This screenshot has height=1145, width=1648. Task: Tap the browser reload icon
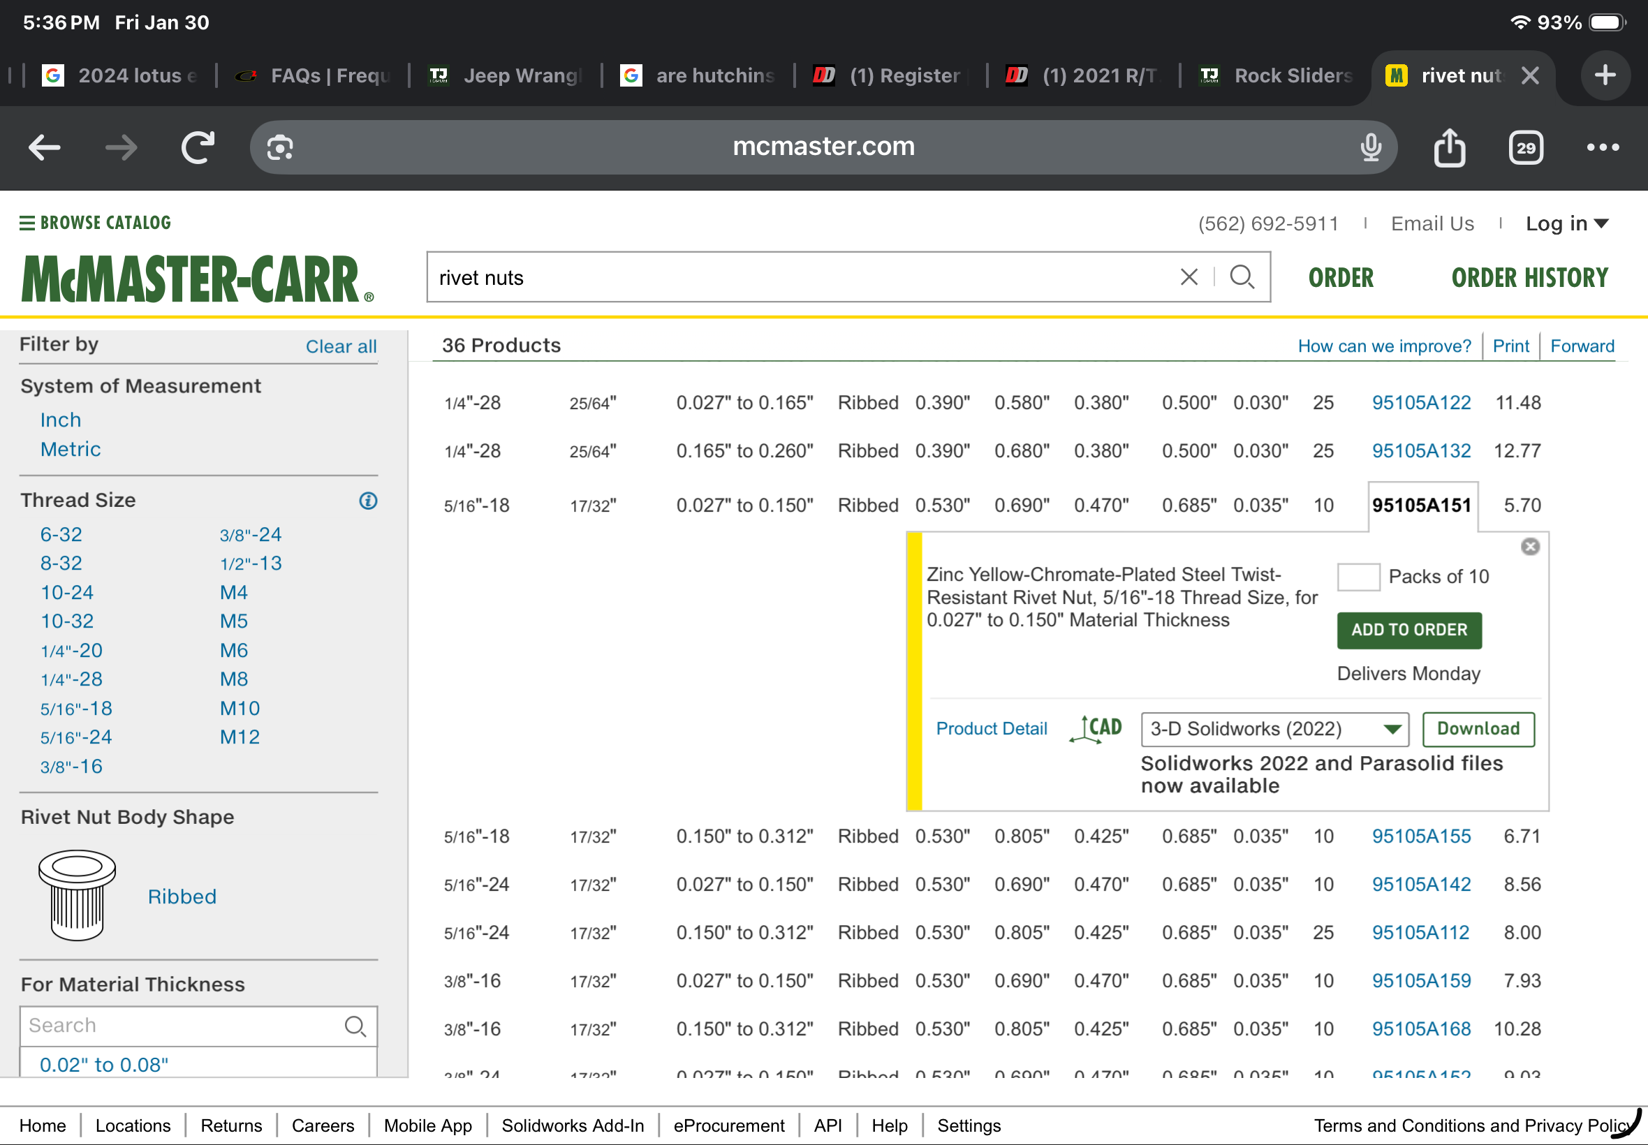(x=198, y=148)
